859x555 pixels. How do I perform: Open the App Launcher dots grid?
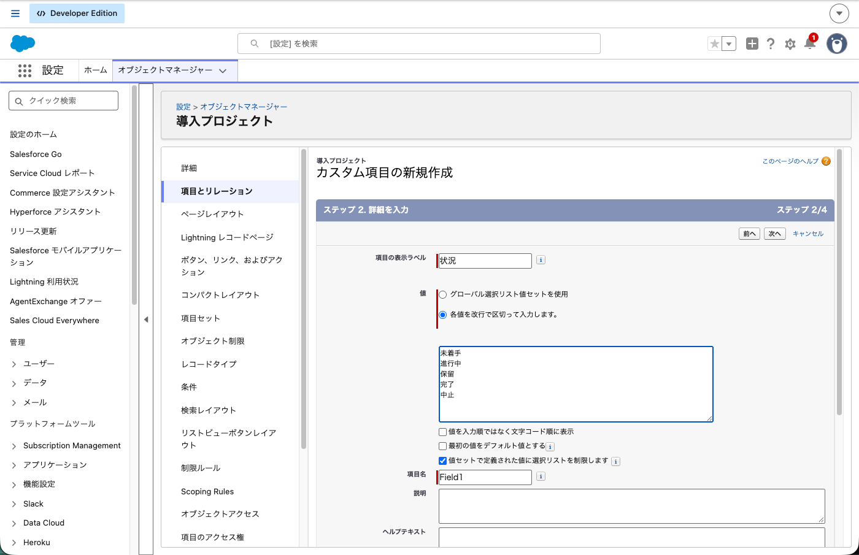(25, 71)
